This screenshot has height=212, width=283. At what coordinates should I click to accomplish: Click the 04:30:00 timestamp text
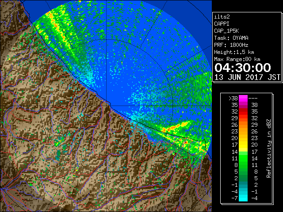click(x=243, y=68)
